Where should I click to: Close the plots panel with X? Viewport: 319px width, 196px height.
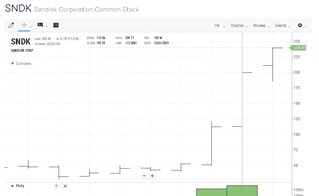click(65, 186)
